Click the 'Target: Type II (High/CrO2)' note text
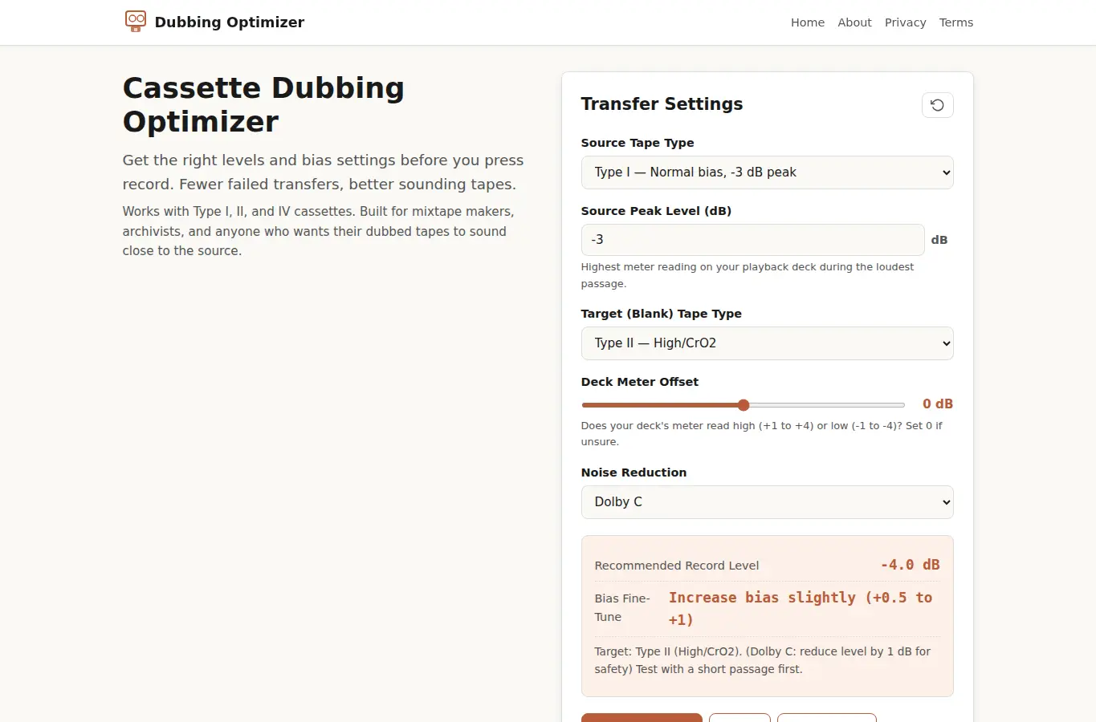 point(763,660)
